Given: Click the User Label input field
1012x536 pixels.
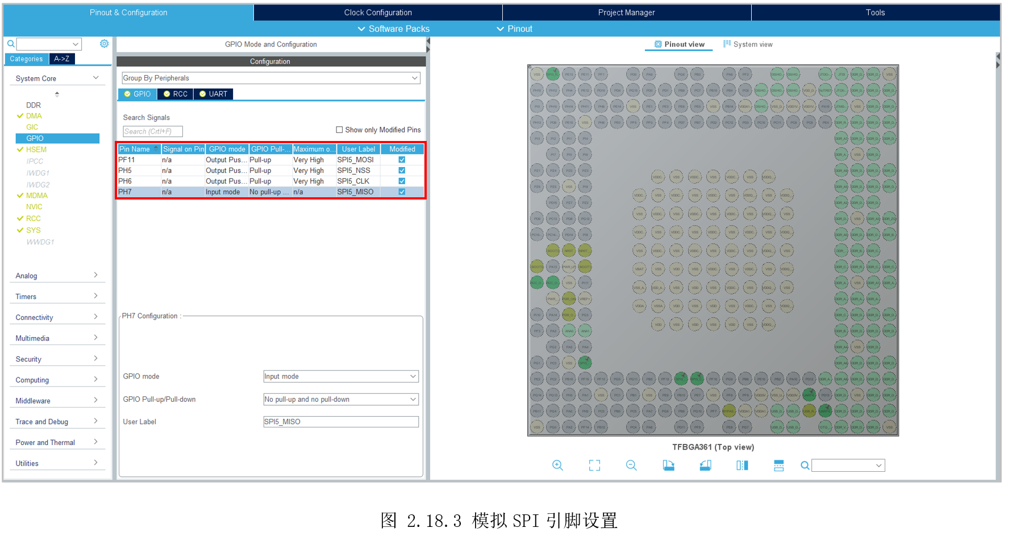Looking at the screenshot, I should point(340,422).
